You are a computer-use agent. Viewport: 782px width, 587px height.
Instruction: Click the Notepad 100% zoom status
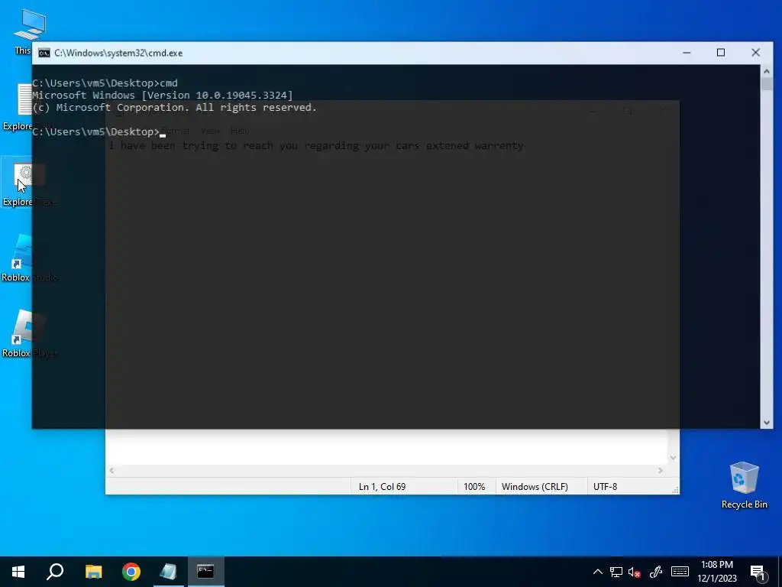click(x=474, y=487)
